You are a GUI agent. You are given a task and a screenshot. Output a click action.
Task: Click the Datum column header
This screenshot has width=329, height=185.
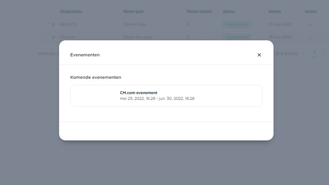point(275,12)
